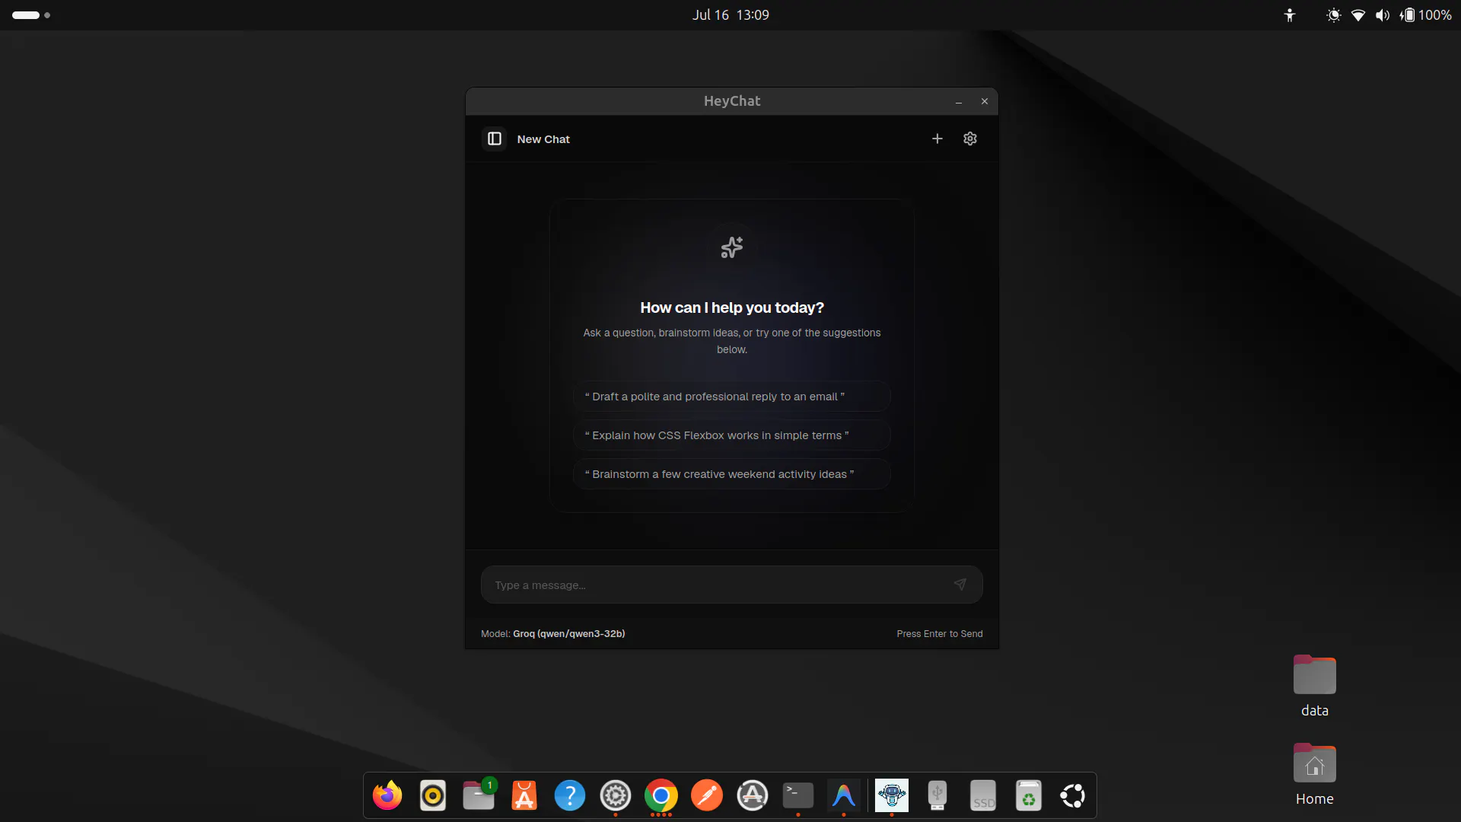Launch Postman from the dock
1461x822 pixels.
point(707,796)
